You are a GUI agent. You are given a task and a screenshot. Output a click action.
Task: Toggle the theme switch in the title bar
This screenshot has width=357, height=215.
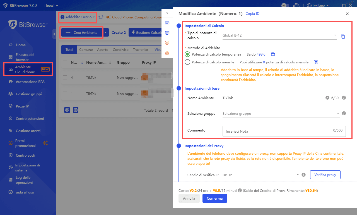[x=285, y=5]
